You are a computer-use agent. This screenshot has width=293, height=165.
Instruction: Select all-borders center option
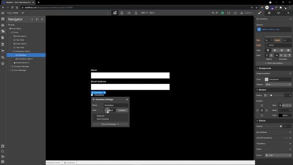pyautogui.click(x=262, y=110)
